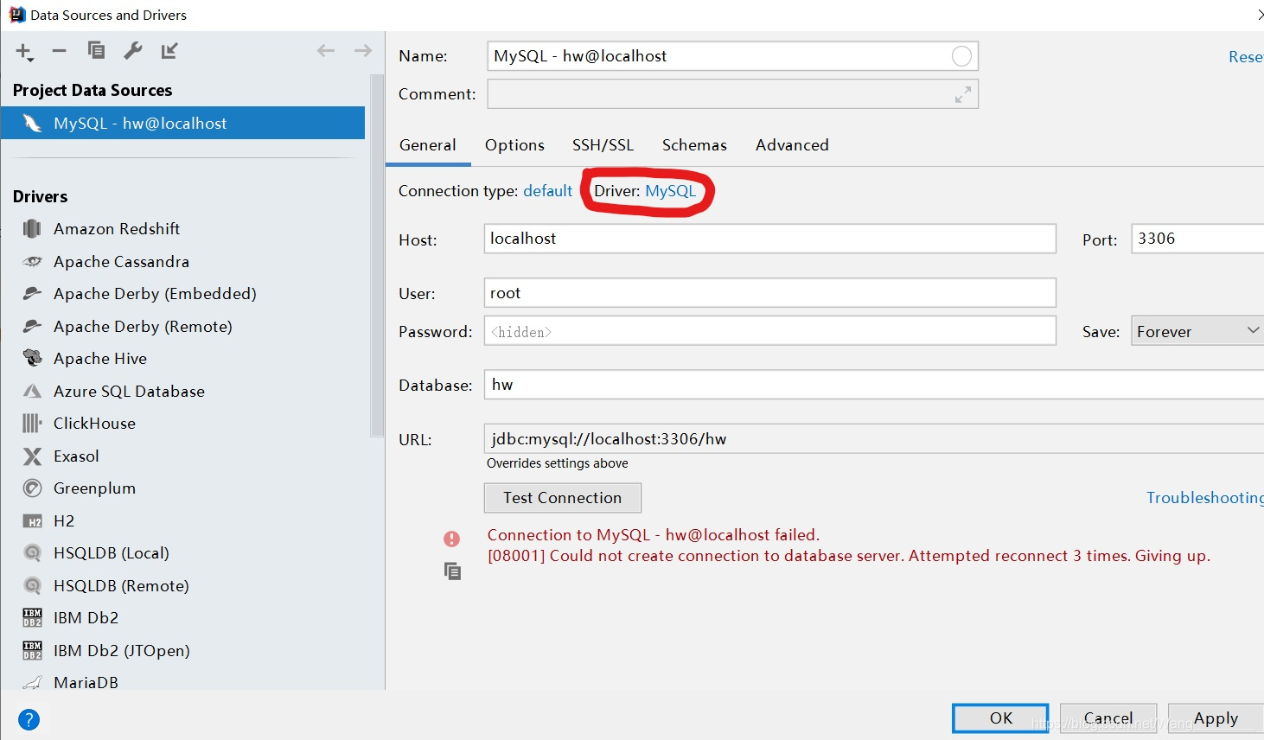Add a new data source with plus icon

click(24, 51)
